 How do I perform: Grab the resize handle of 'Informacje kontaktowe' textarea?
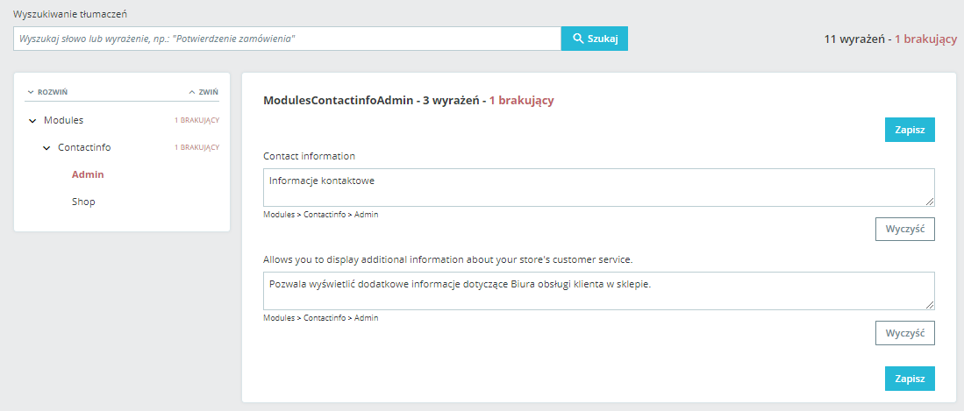(x=930, y=202)
